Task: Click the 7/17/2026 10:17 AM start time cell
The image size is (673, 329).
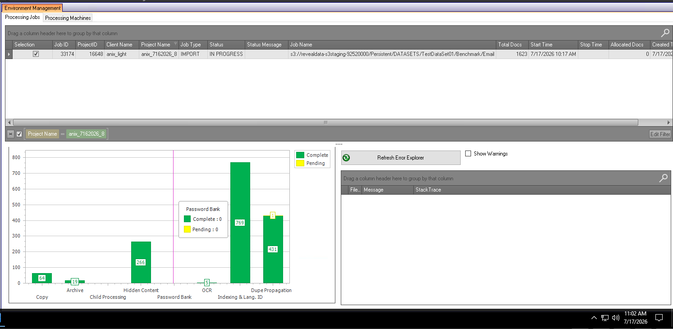Action: [554, 54]
